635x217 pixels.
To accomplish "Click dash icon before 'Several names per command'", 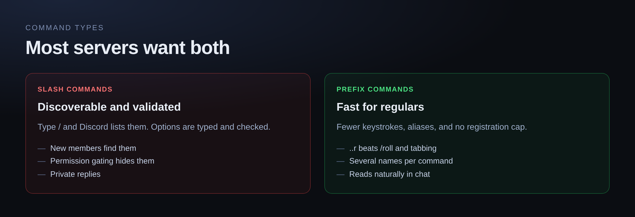I will coord(341,161).
